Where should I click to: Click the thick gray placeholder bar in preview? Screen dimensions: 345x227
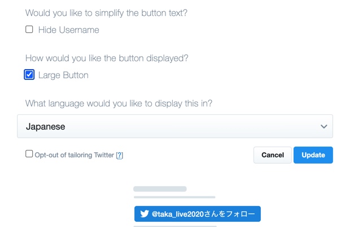pos(160,189)
